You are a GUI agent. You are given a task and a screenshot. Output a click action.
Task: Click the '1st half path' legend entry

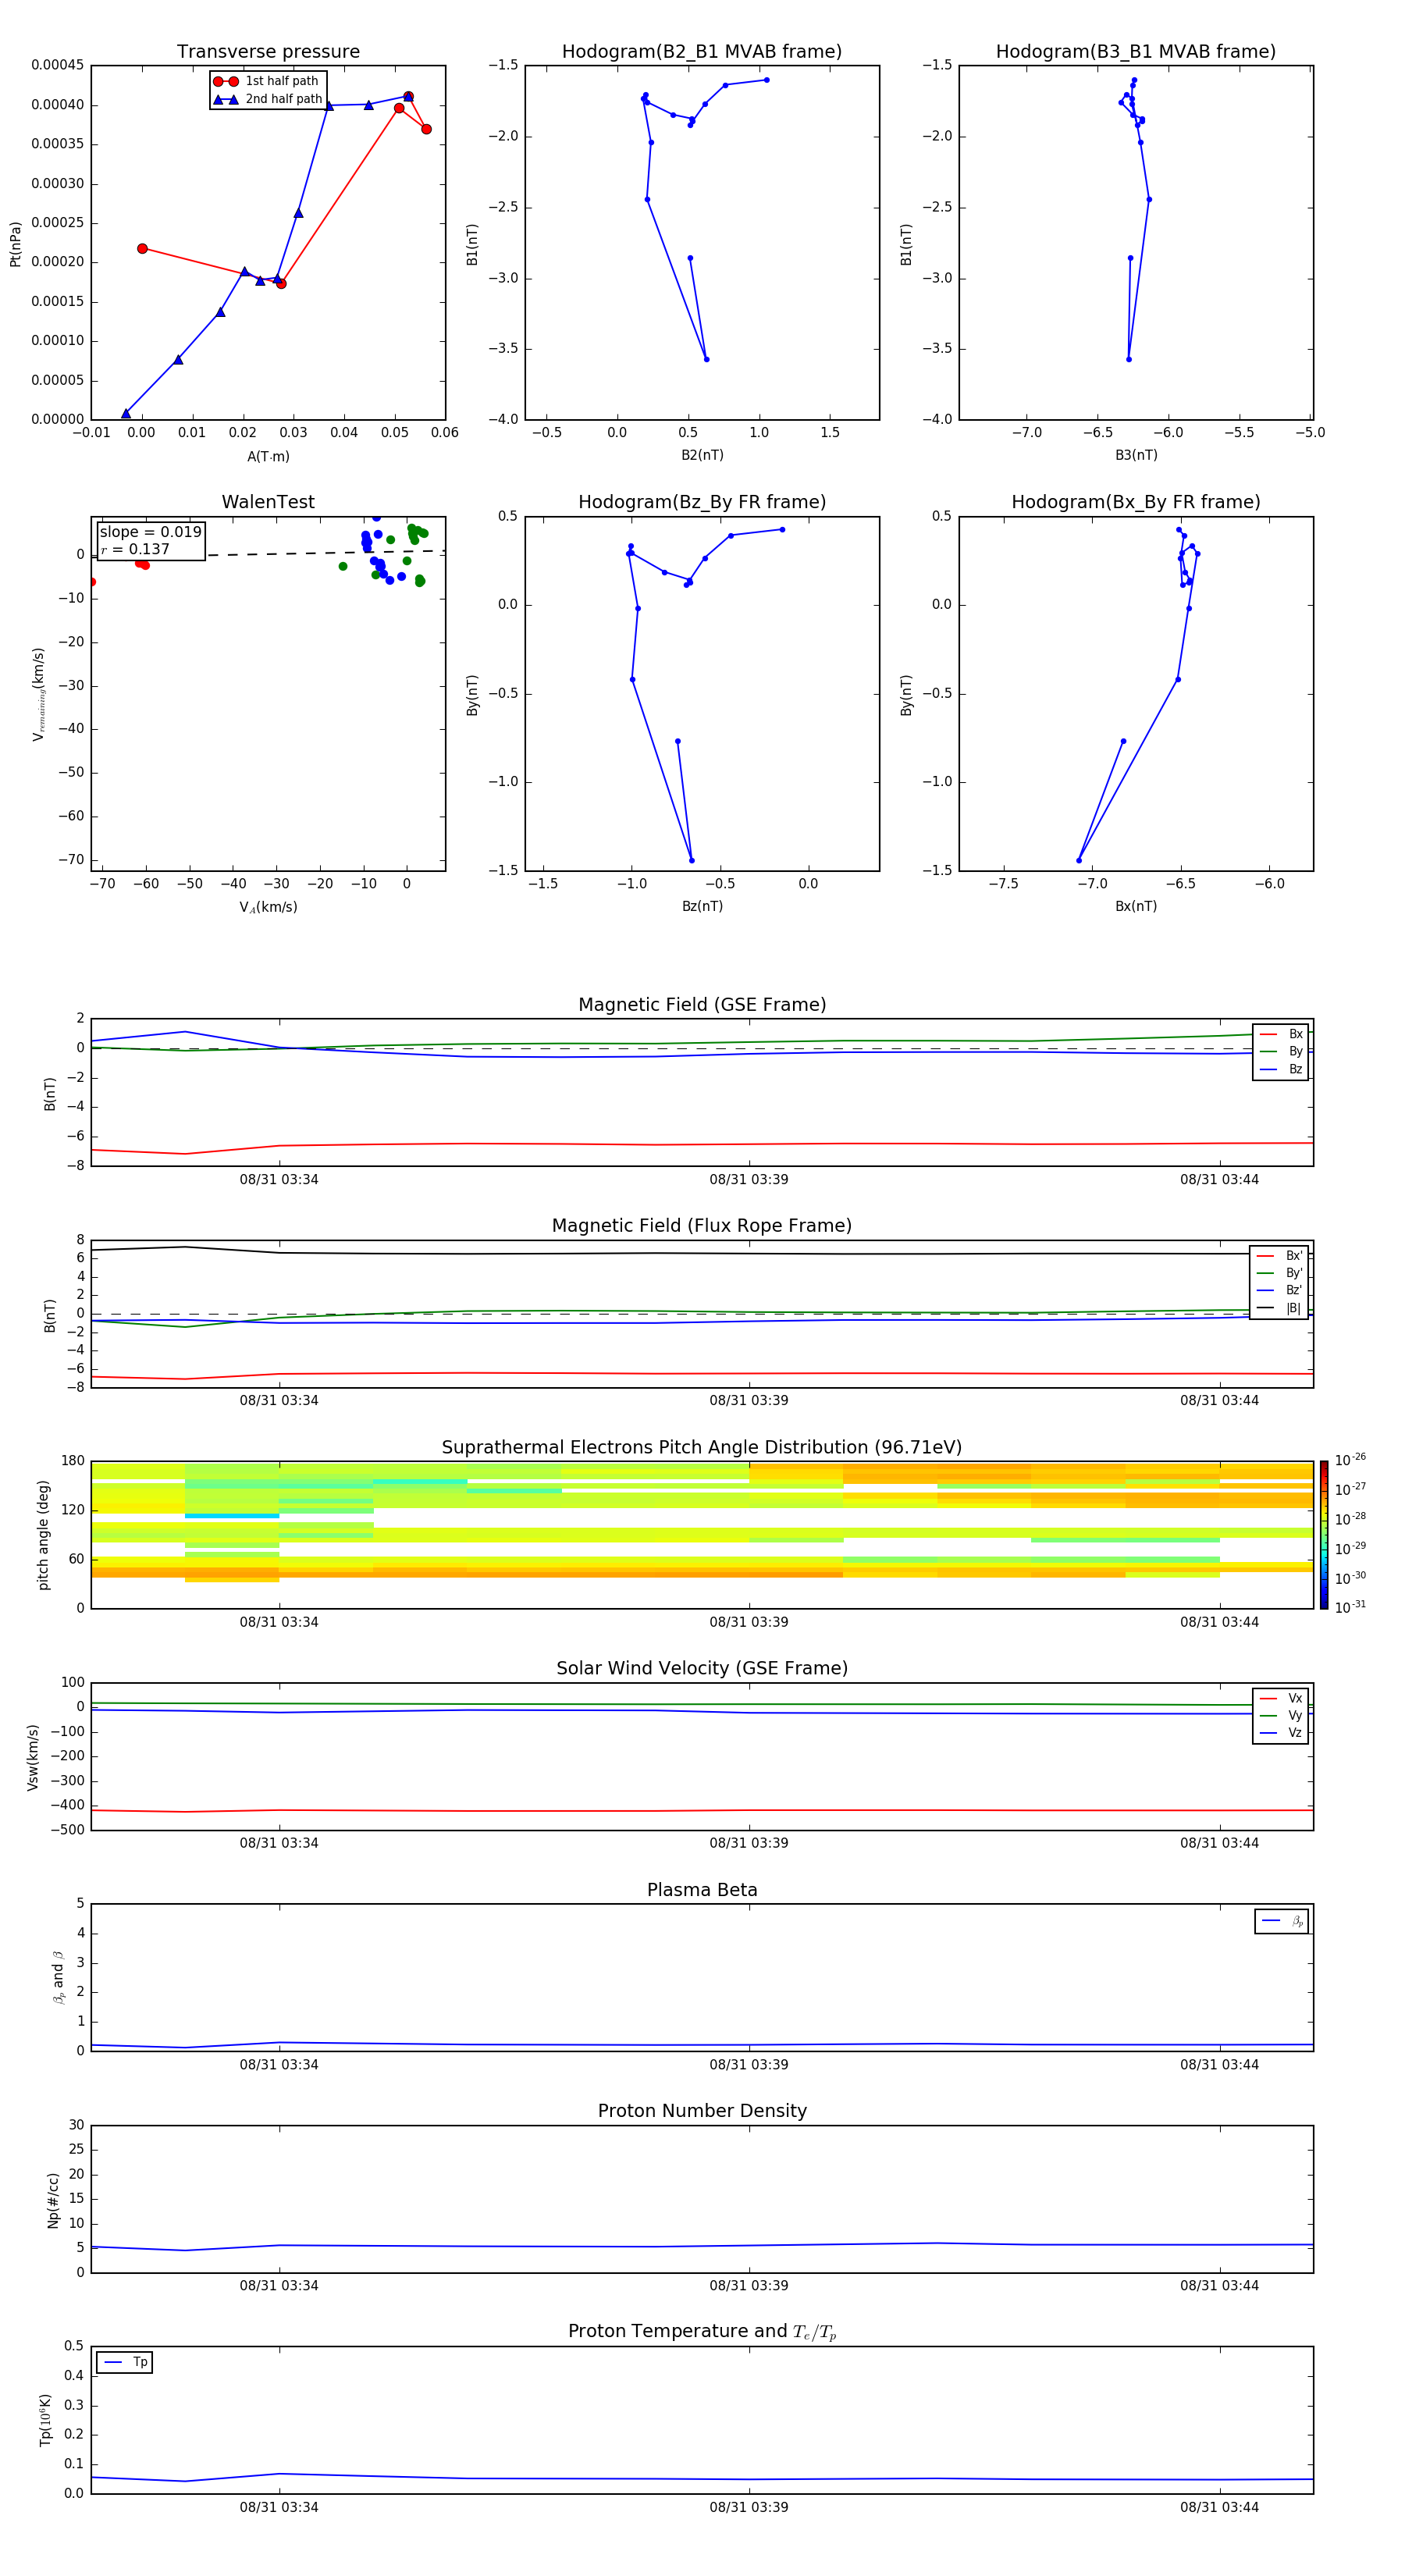(267, 81)
